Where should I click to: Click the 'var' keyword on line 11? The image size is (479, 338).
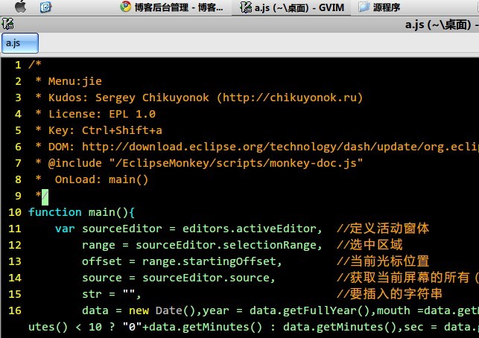pos(65,229)
